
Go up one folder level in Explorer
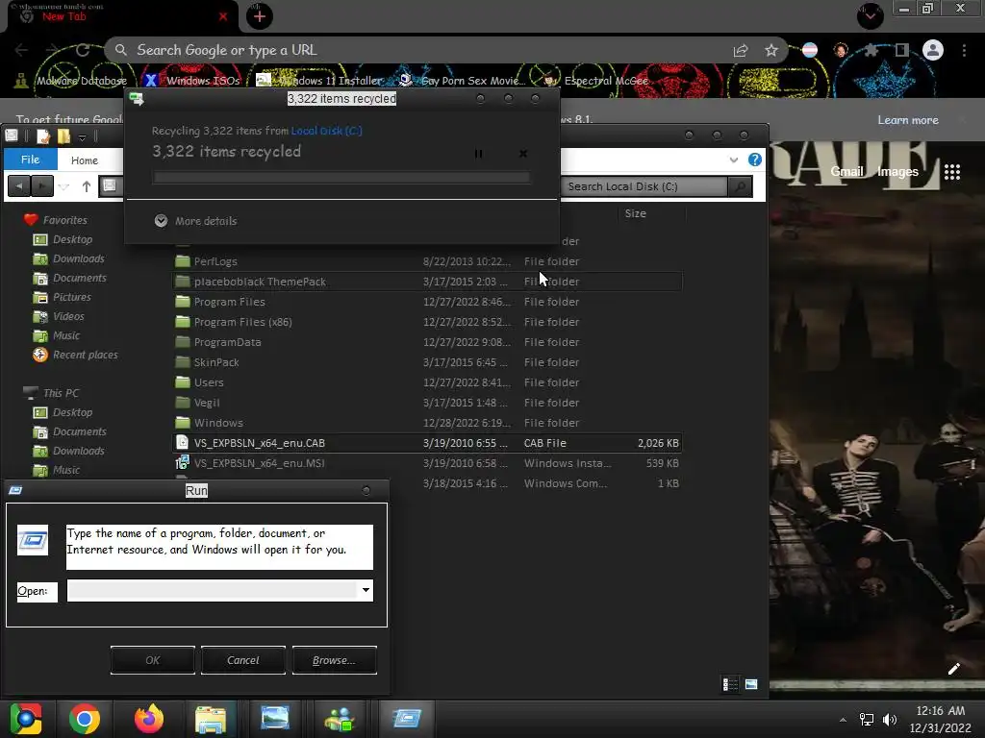[x=87, y=185]
